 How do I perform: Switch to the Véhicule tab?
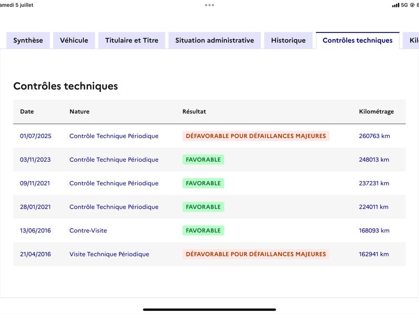pyautogui.click(x=74, y=40)
